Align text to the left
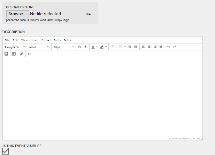 click(143, 47)
